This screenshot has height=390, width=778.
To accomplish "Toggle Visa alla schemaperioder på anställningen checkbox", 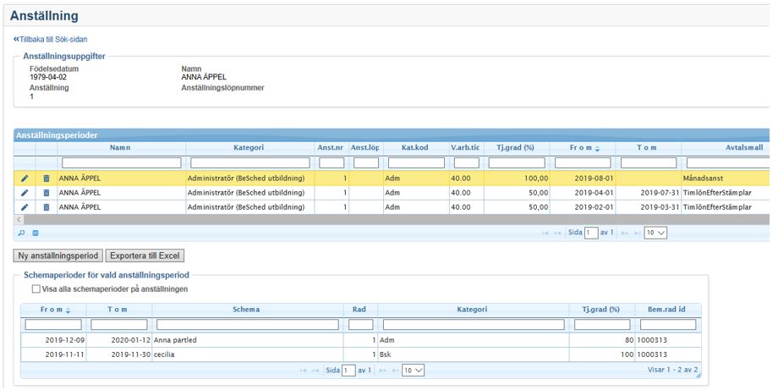I will [x=36, y=288].
